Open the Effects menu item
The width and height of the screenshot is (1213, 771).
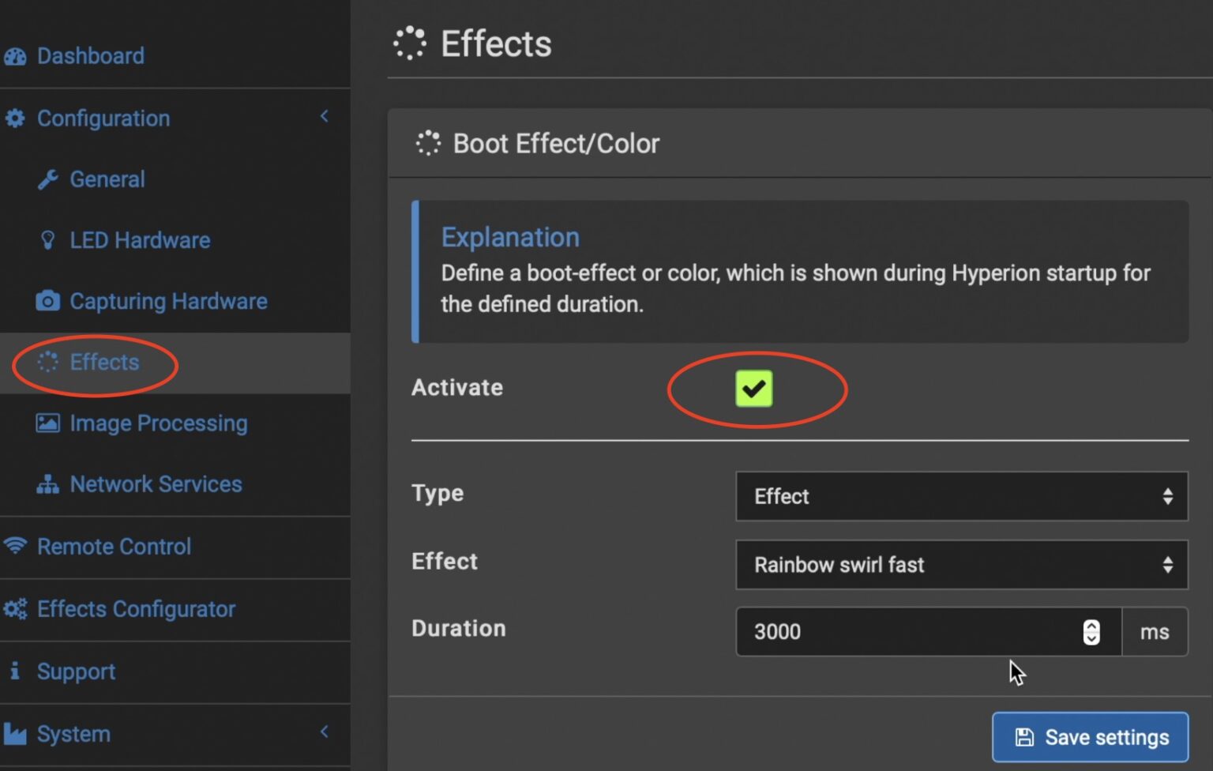tap(104, 362)
